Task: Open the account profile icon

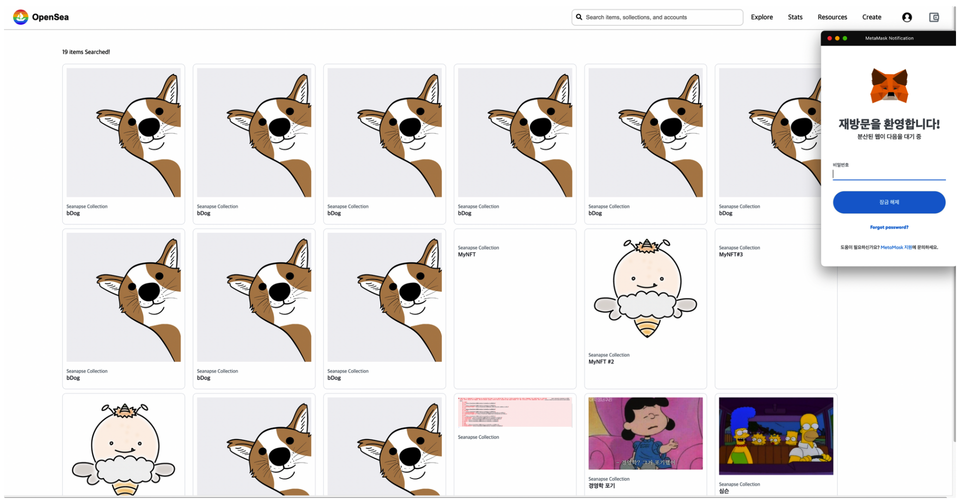Action: point(906,17)
